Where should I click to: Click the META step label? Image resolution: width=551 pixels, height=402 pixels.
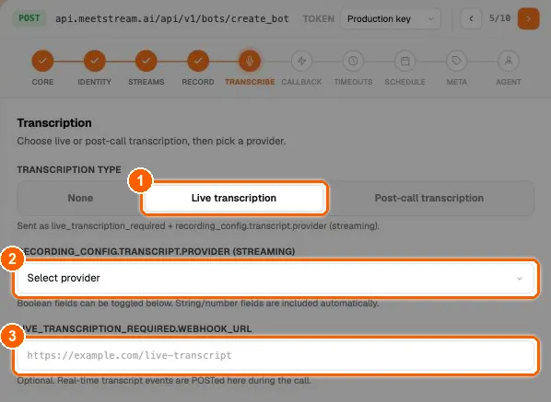(456, 82)
